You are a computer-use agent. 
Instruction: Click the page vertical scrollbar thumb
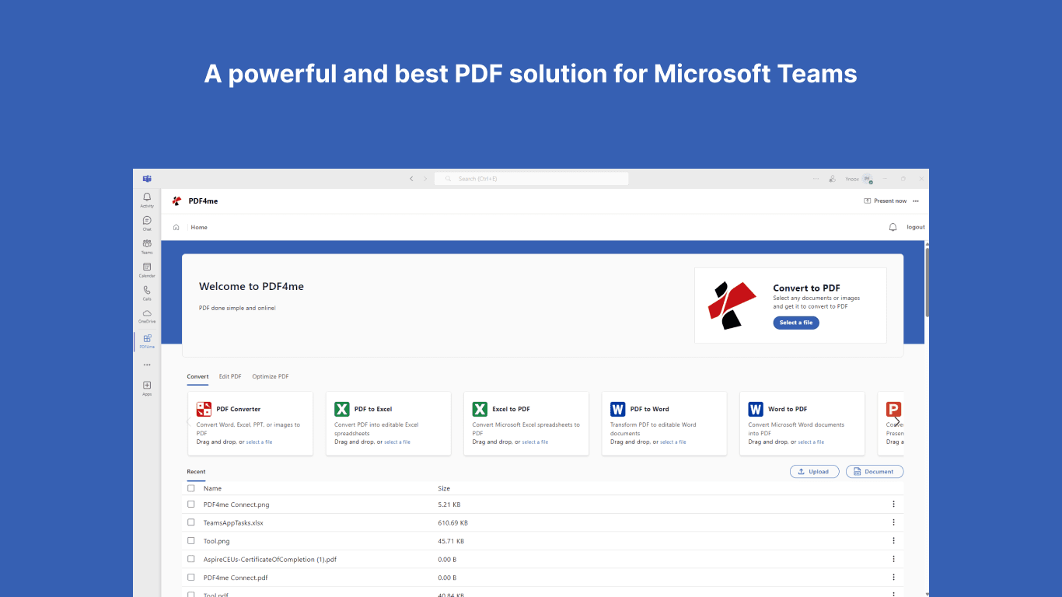click(x=927, y=281)
